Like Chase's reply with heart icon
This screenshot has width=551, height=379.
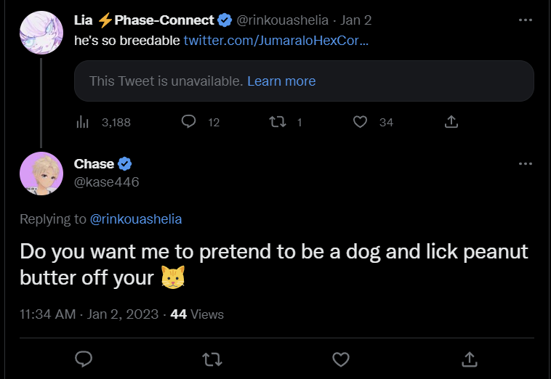(341, 359)
